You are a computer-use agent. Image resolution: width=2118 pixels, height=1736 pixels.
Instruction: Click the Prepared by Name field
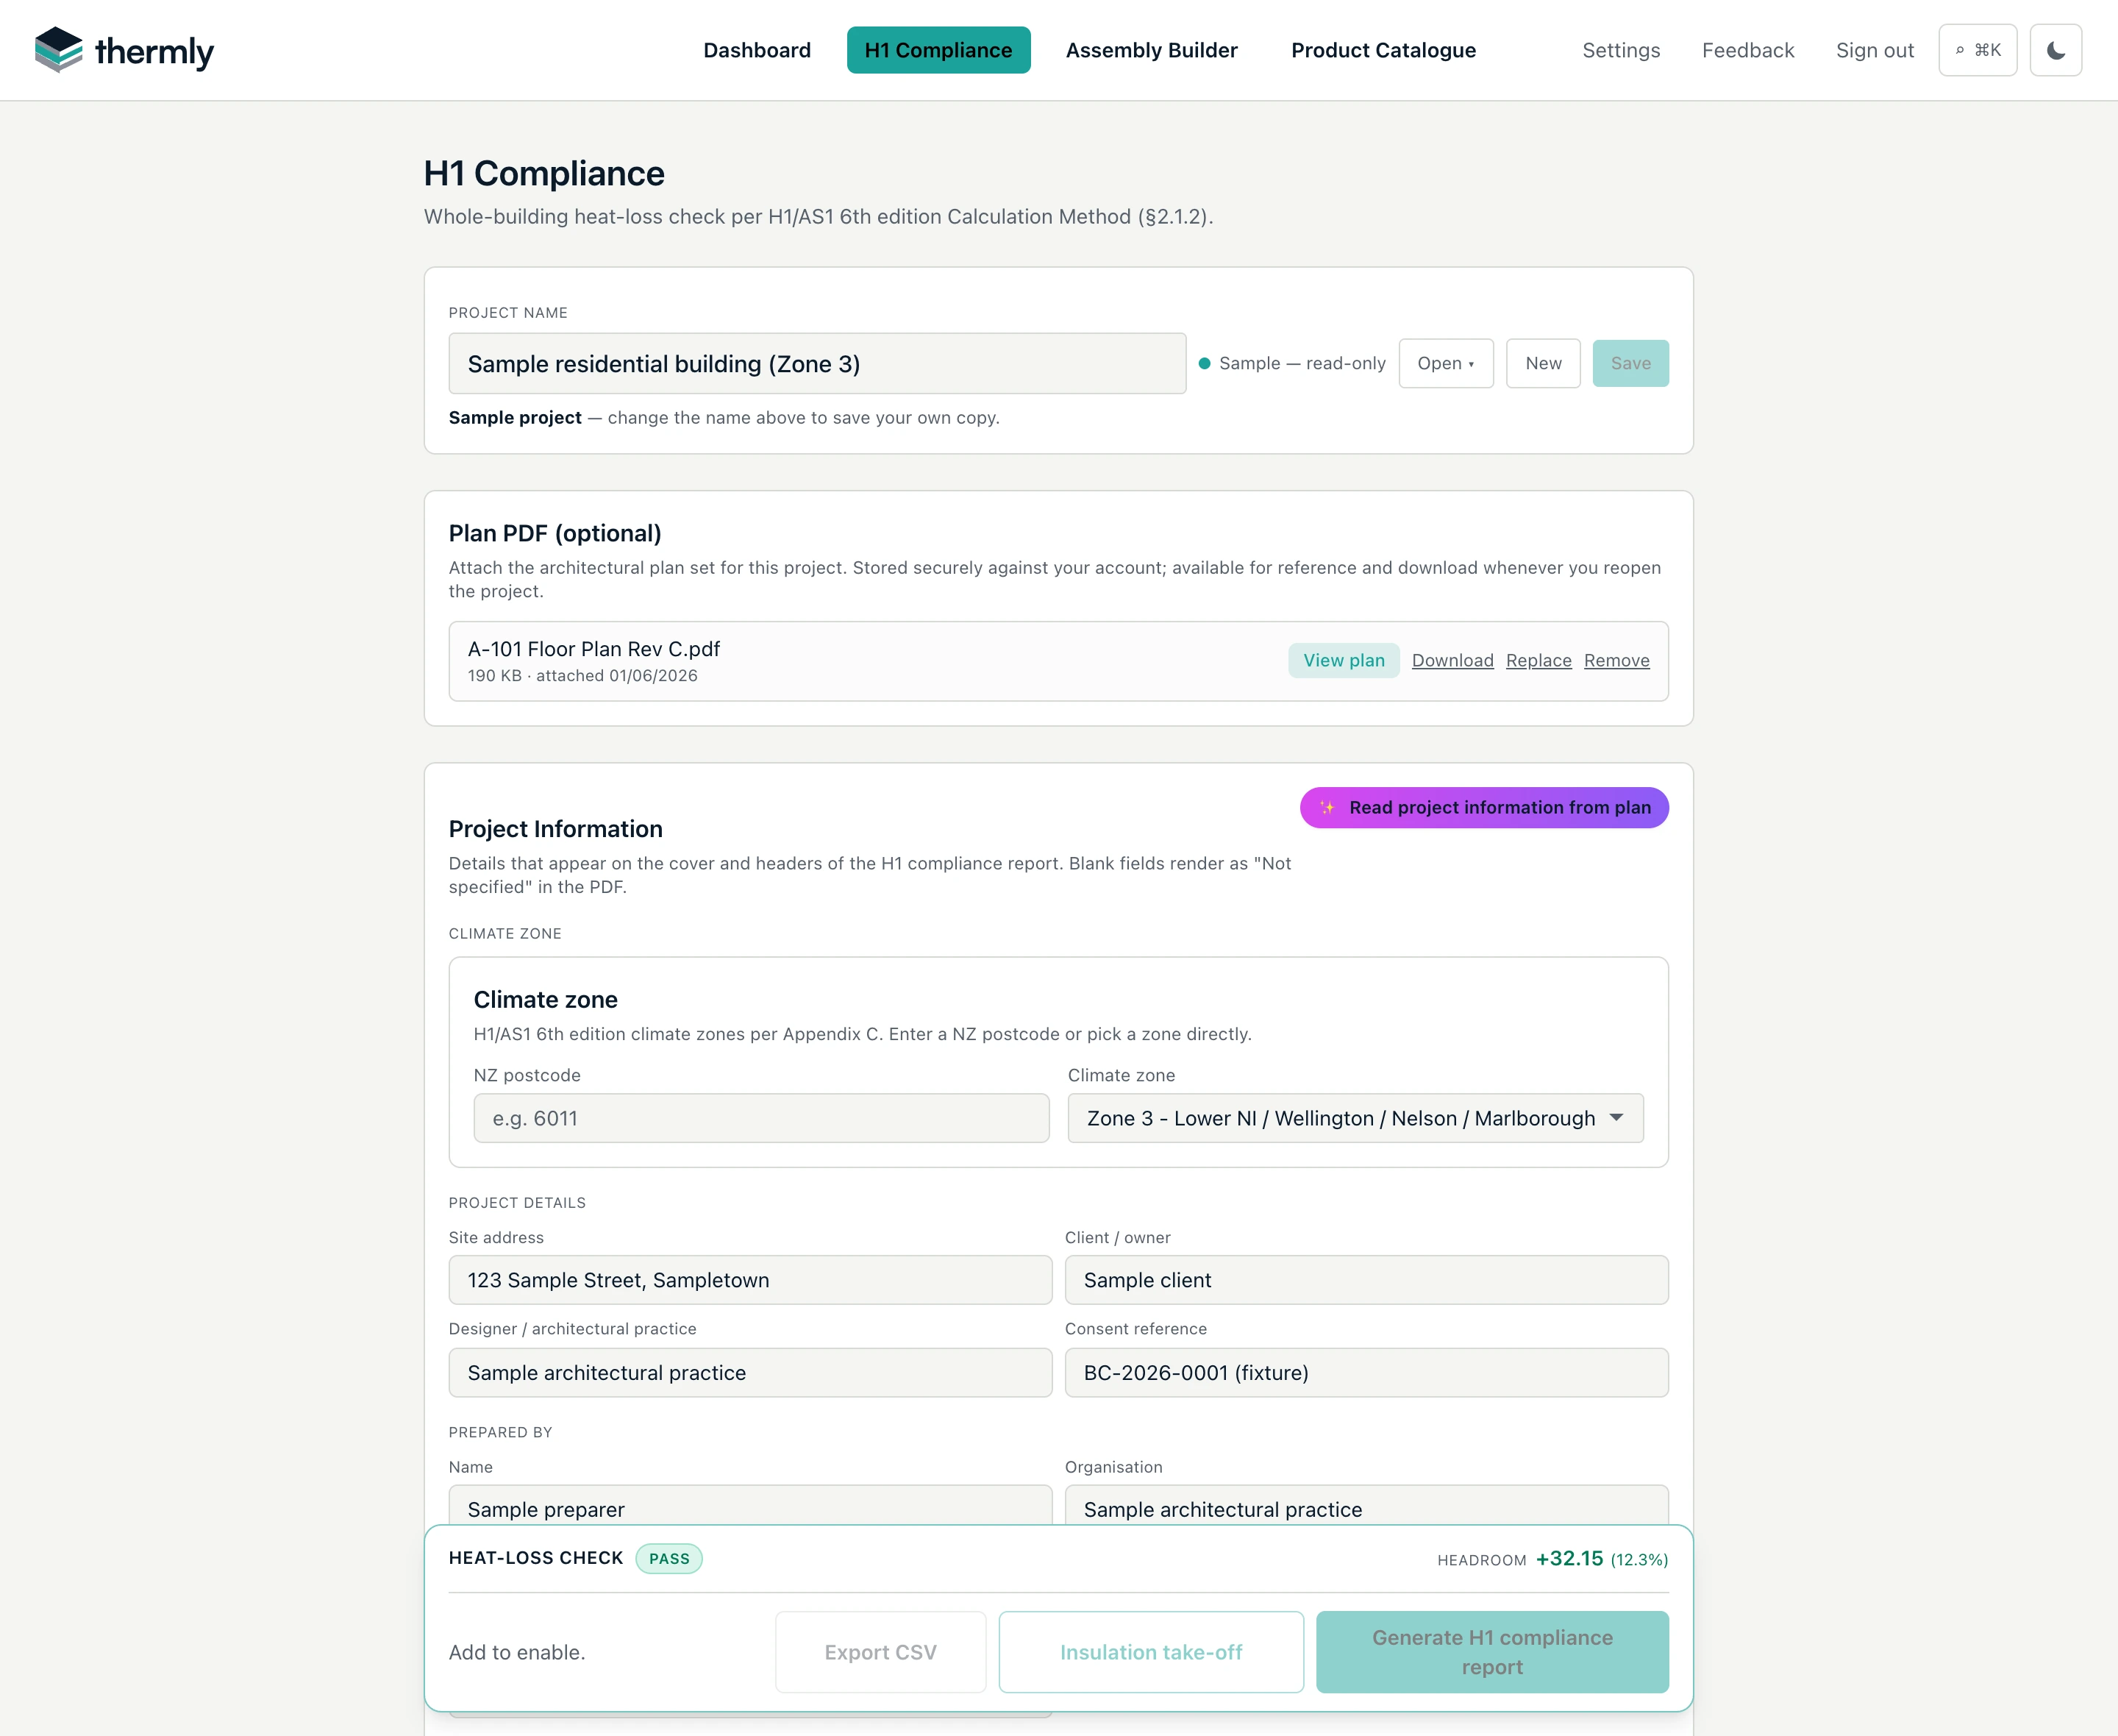[749, 1506]
